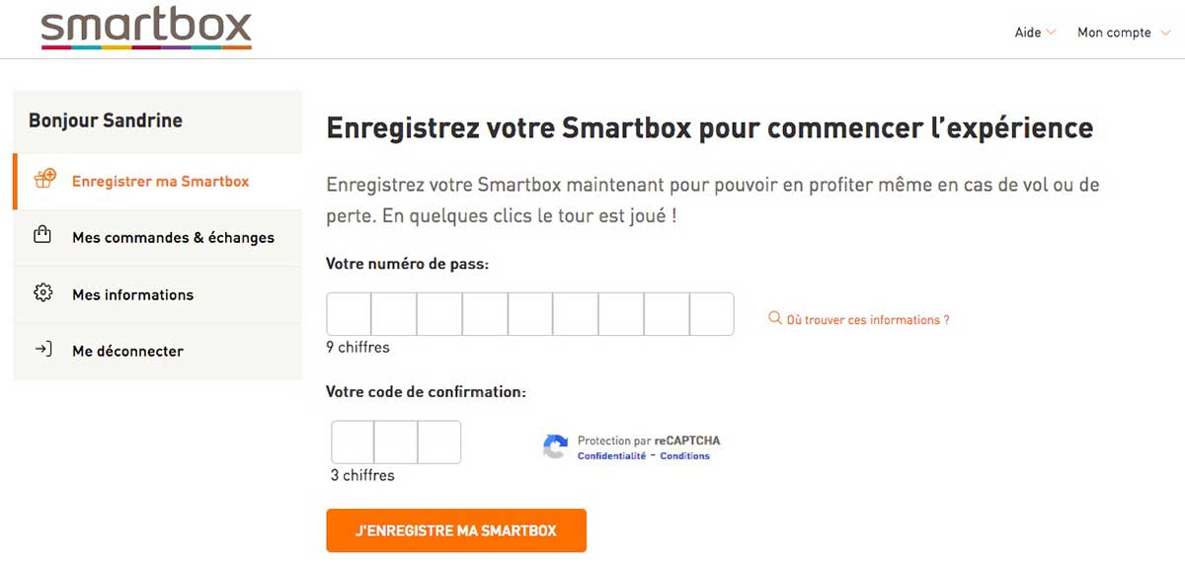Click the logout arrow icon

click(42, 350)
